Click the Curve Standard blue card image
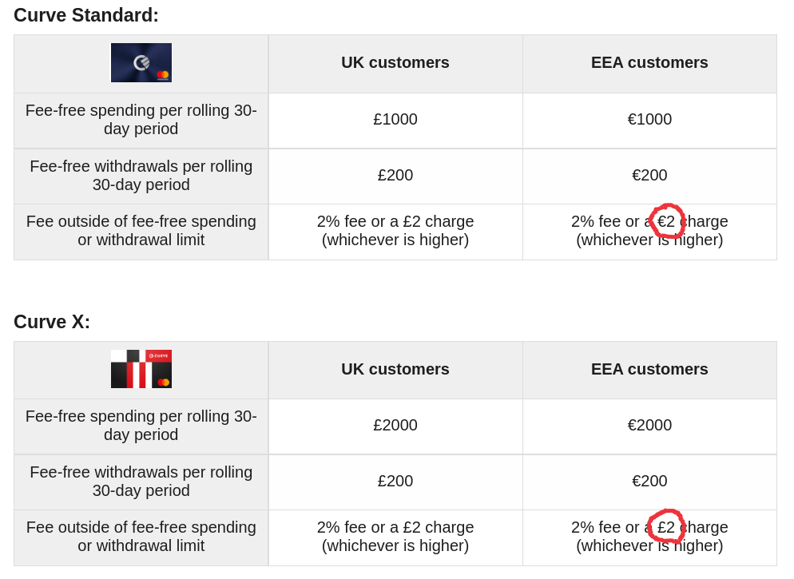The width and height of the screenshot is (794, 579). point(141,63)
